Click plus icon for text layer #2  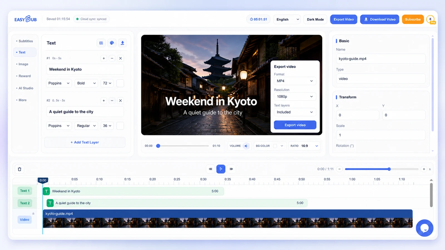click(x=104, y=101)
